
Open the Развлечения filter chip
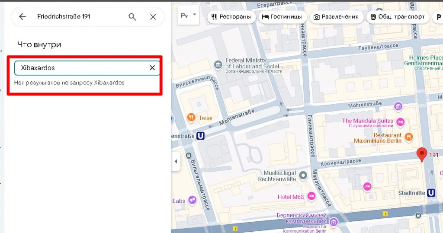pyautogui.click(x=336, y=17)
